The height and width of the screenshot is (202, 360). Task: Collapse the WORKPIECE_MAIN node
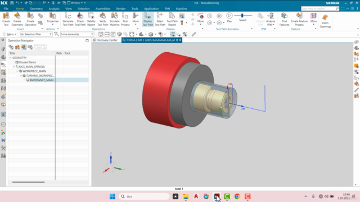pyautogui.click(x=17, y=71)
